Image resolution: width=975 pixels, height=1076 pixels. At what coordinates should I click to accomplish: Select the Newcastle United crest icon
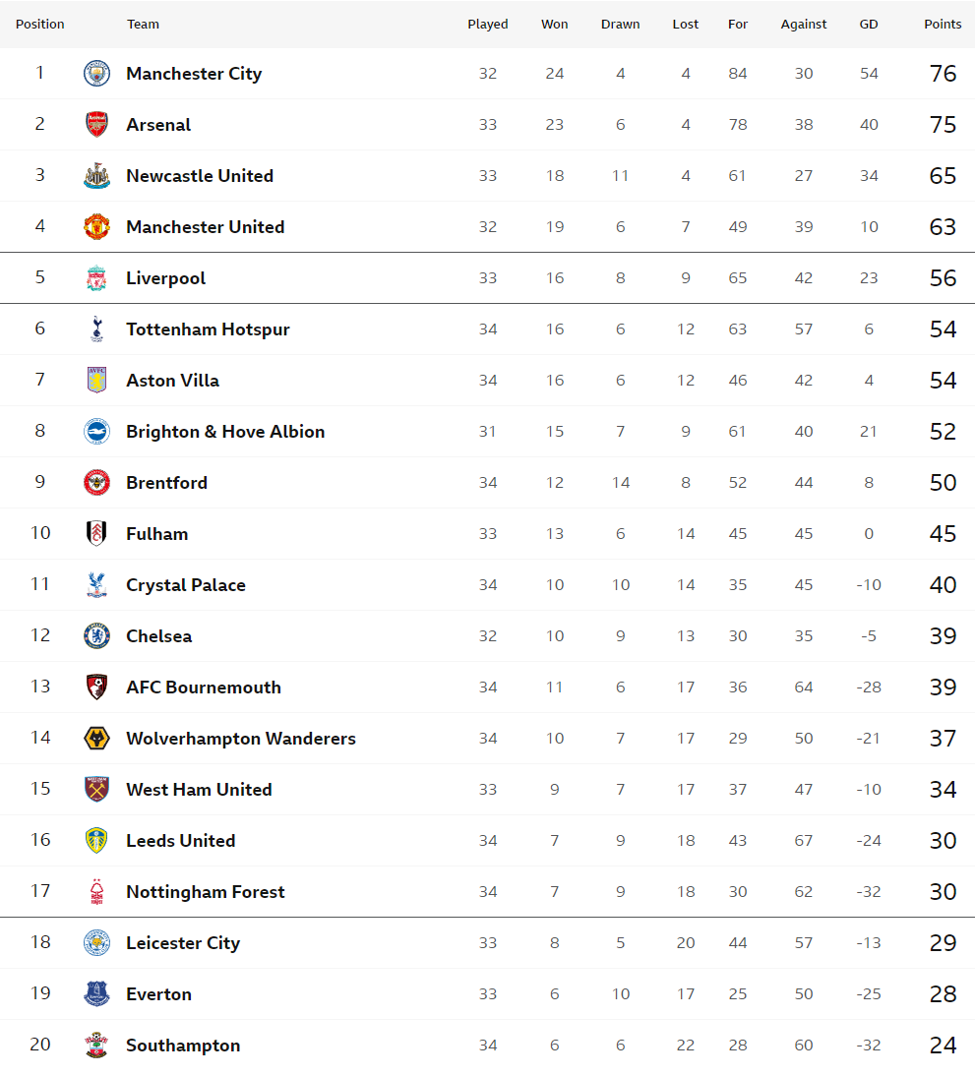(96, 176)
